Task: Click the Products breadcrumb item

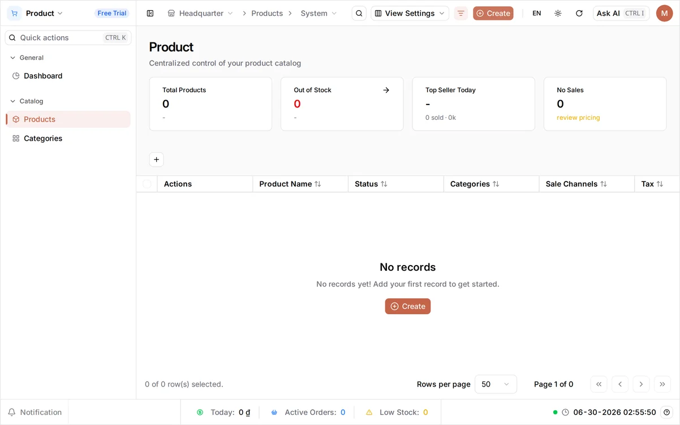Action: (267, 13)
